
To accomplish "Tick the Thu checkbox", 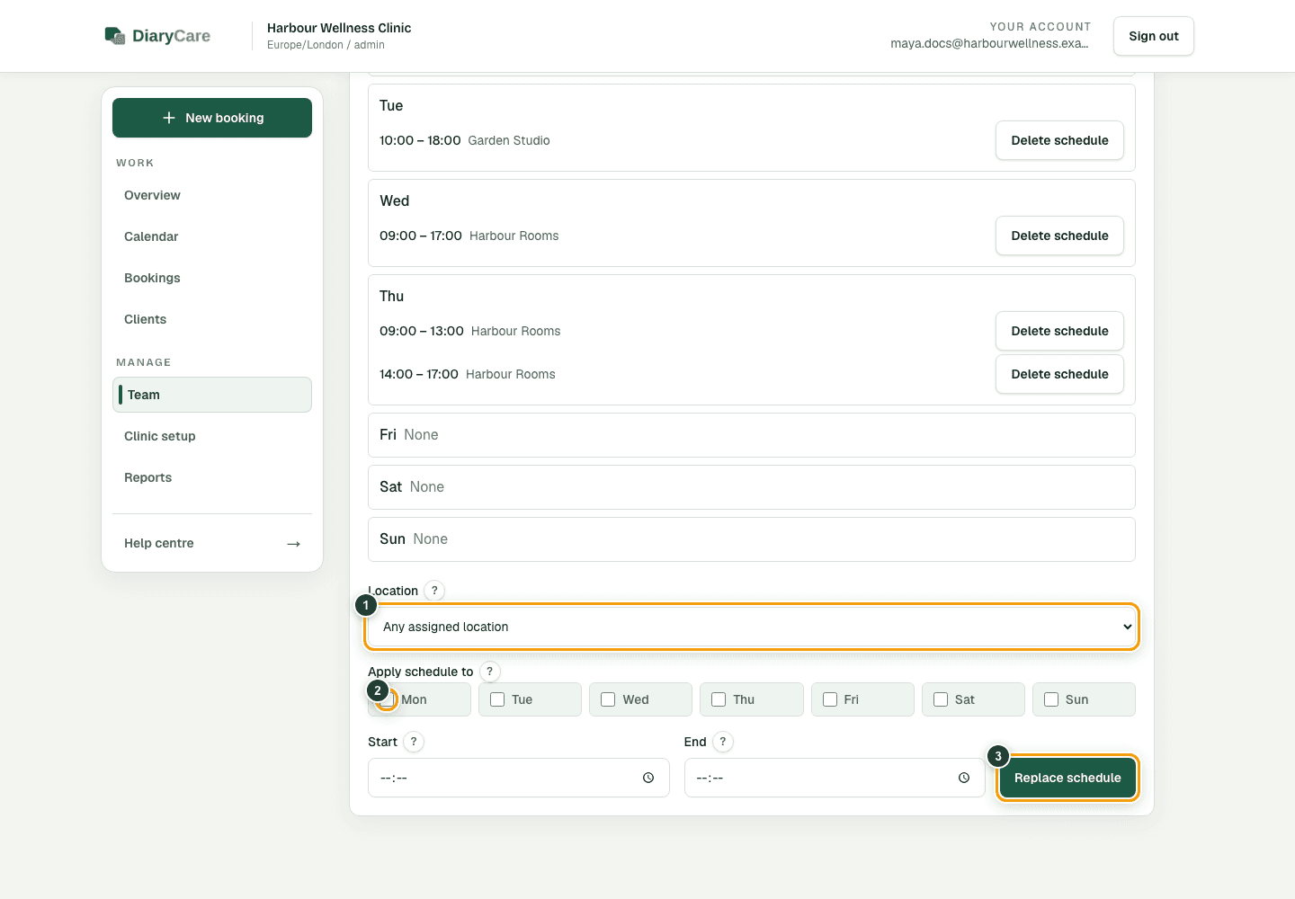I will (719, 699).
